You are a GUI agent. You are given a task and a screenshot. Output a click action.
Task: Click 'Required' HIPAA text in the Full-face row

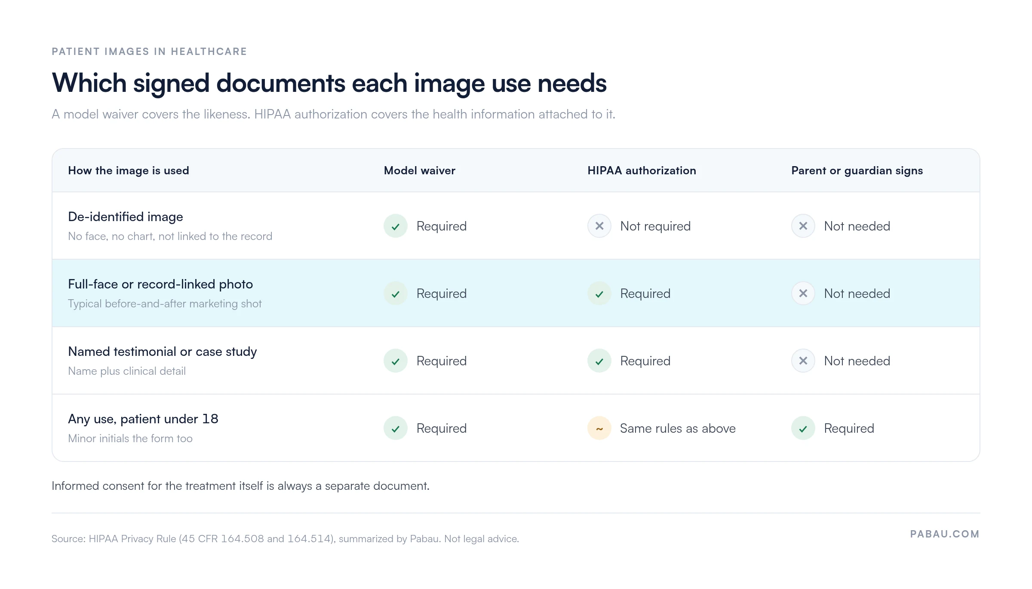[645, 294]
